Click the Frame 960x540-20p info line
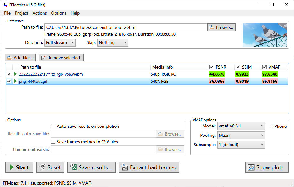Viewport: 294px width, 187px height. (x=110, y=34)
